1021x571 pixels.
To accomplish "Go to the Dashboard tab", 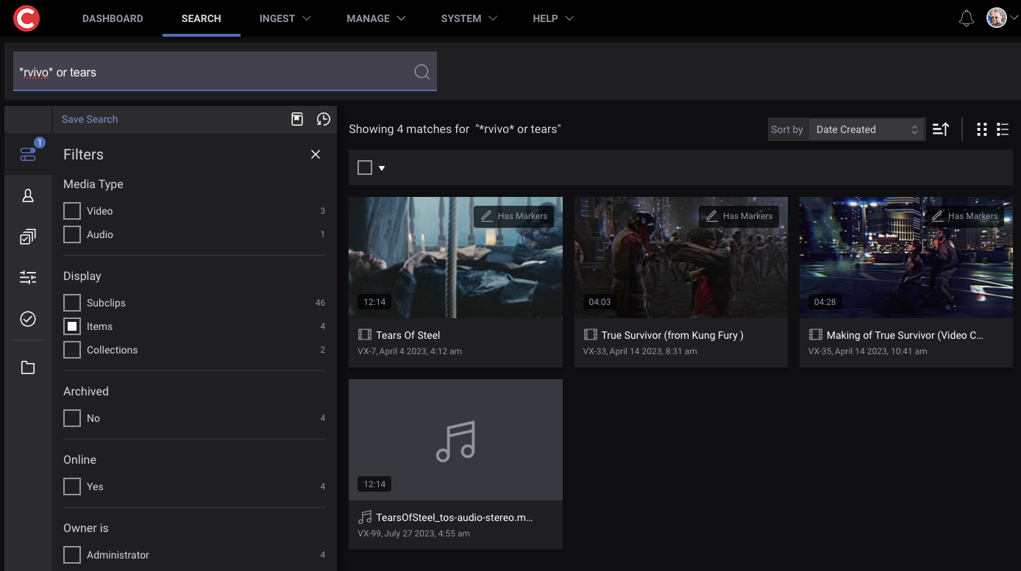I will (x=113, y=18).
